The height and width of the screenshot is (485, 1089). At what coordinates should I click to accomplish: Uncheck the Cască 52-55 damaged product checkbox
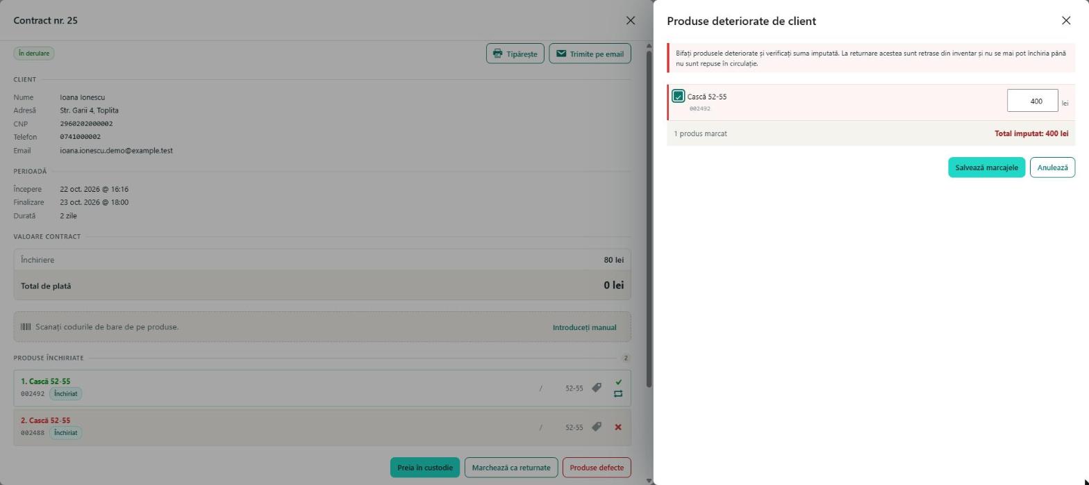click(x=679, y=97)
